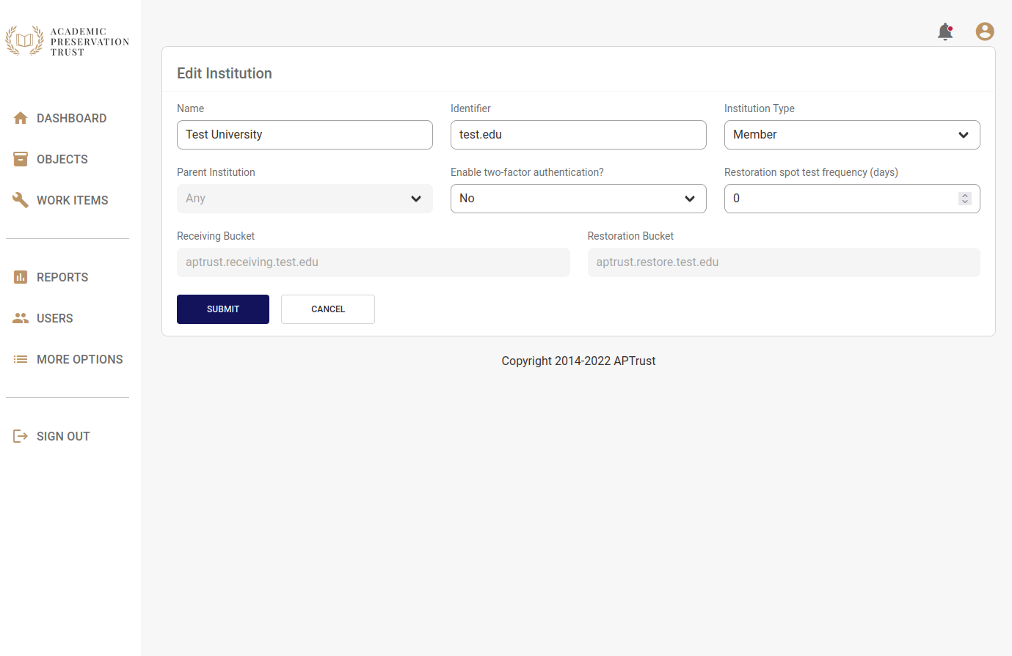Open the user account avatar icon
This screenshot has height=656, width=1012.
coord(985,32)
